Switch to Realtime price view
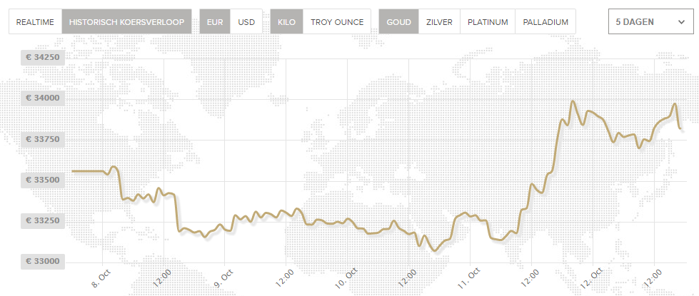This screenshot has height=296, width=699. click(x=36, y=22)
